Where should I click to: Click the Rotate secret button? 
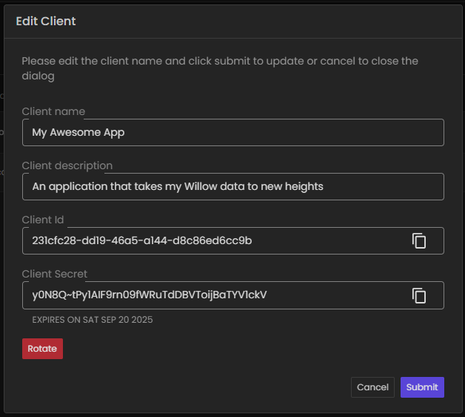click(42, 349)
